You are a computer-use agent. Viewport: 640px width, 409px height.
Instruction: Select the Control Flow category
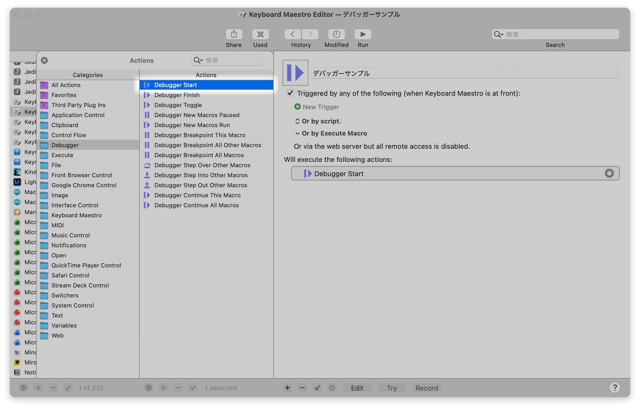[69, 135]
